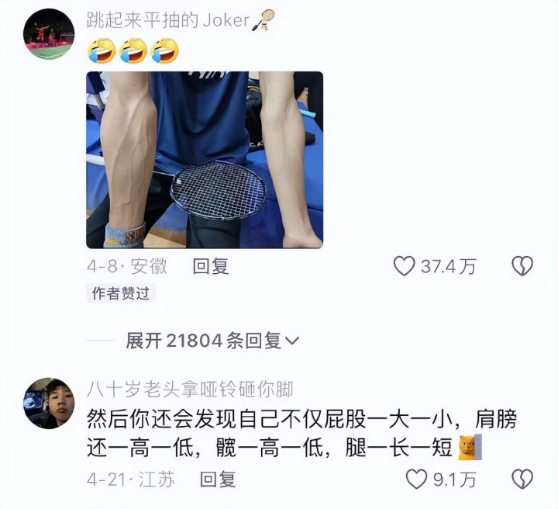558x509 pixels.
Task: Reply to the Joker comment
Action: (210, 266)
